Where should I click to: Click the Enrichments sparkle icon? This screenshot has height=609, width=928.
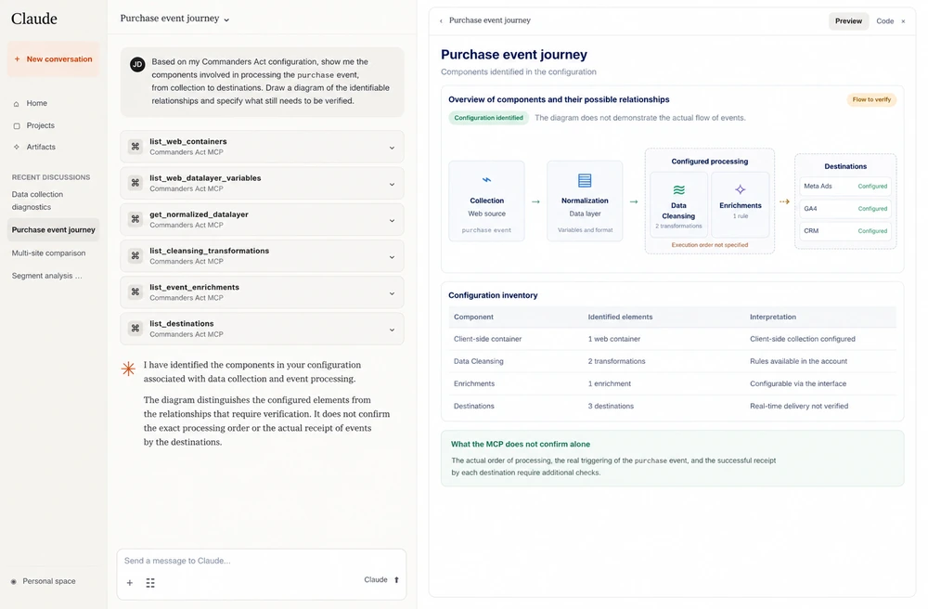[x=741, y=189]
